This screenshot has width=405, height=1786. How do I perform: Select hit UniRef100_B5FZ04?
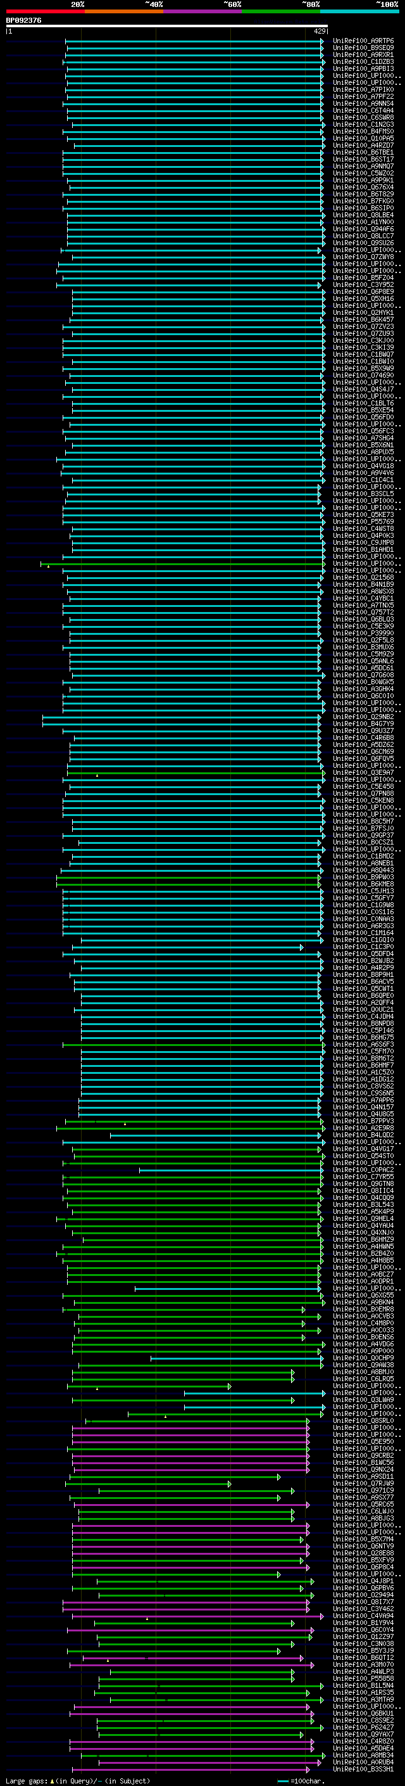(x=363, y=278)
